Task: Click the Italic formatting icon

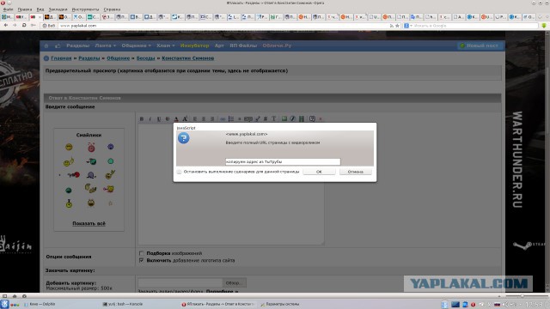Action: pos(150,118)
